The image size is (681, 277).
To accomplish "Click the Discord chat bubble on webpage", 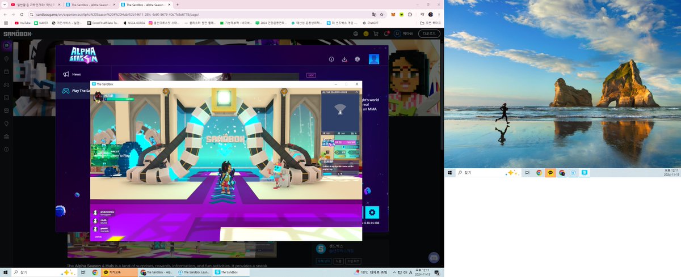I will (434, 258).
